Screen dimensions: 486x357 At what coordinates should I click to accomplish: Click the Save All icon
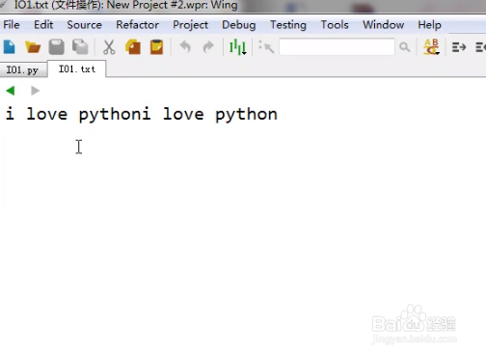80,47
